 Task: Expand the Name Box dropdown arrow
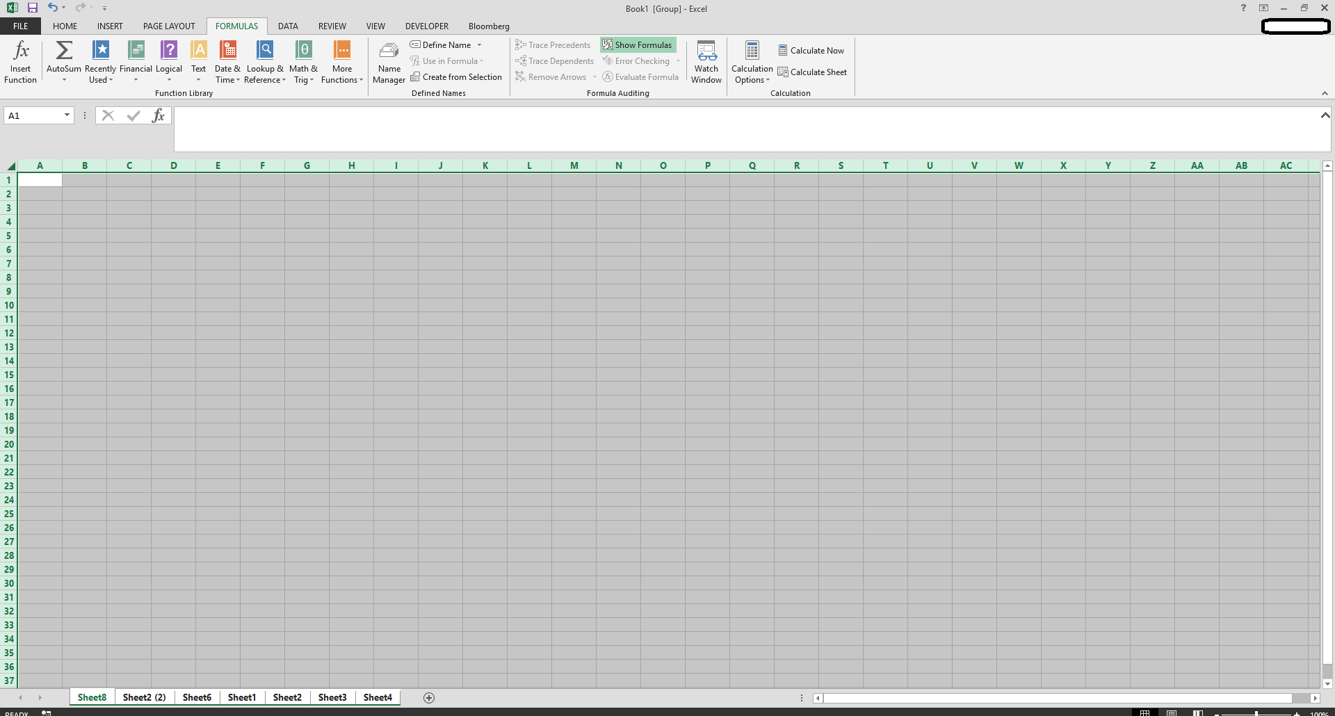coord(67,115)
